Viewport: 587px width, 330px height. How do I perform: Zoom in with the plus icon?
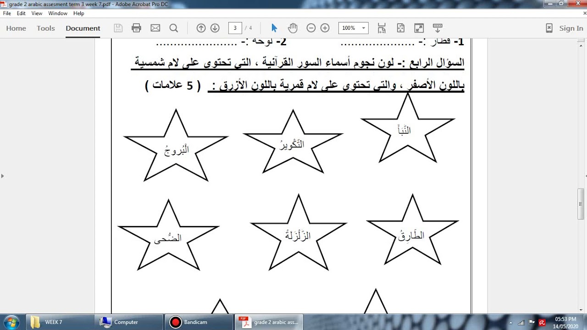pyautogui.click(x=325, y=28)
